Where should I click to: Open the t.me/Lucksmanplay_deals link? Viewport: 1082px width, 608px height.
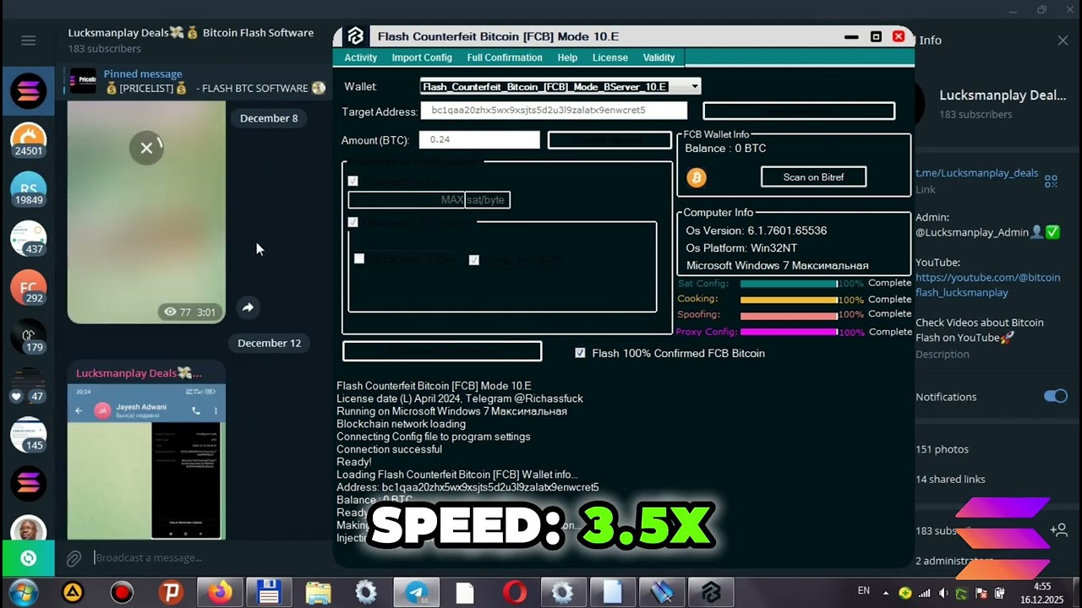point(976,173)
